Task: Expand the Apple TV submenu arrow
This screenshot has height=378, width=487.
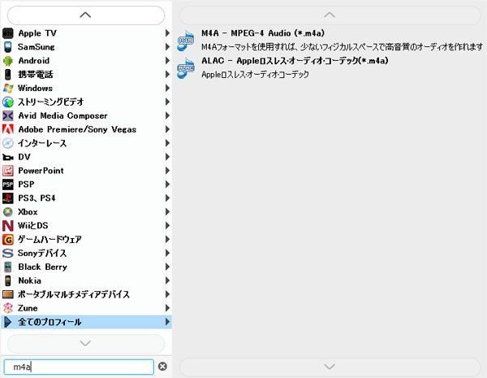Action: pos(167,33)
